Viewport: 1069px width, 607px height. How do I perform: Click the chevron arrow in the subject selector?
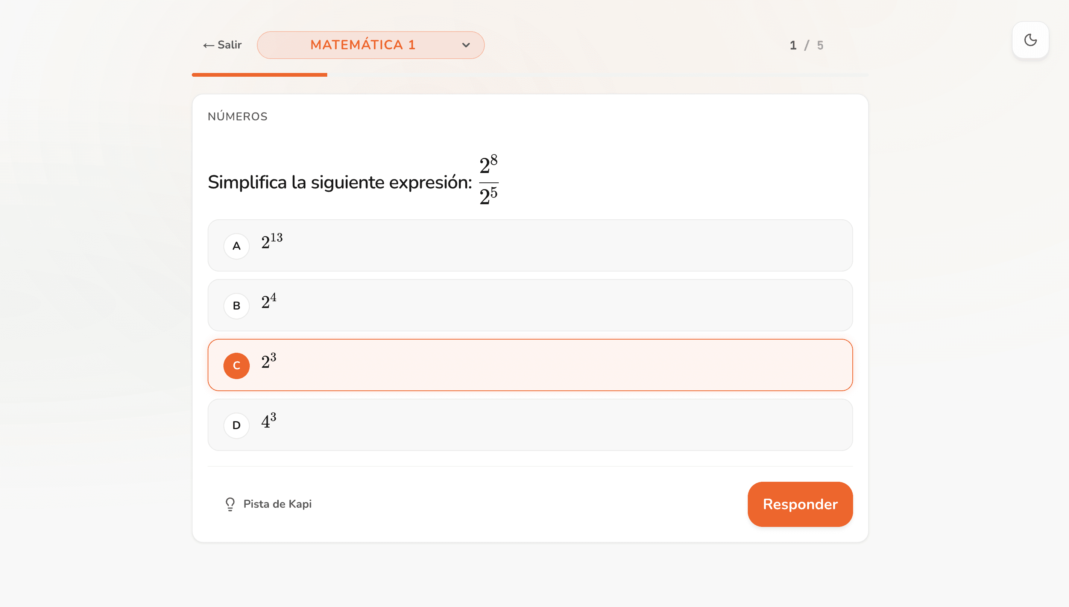click(466, 45)
